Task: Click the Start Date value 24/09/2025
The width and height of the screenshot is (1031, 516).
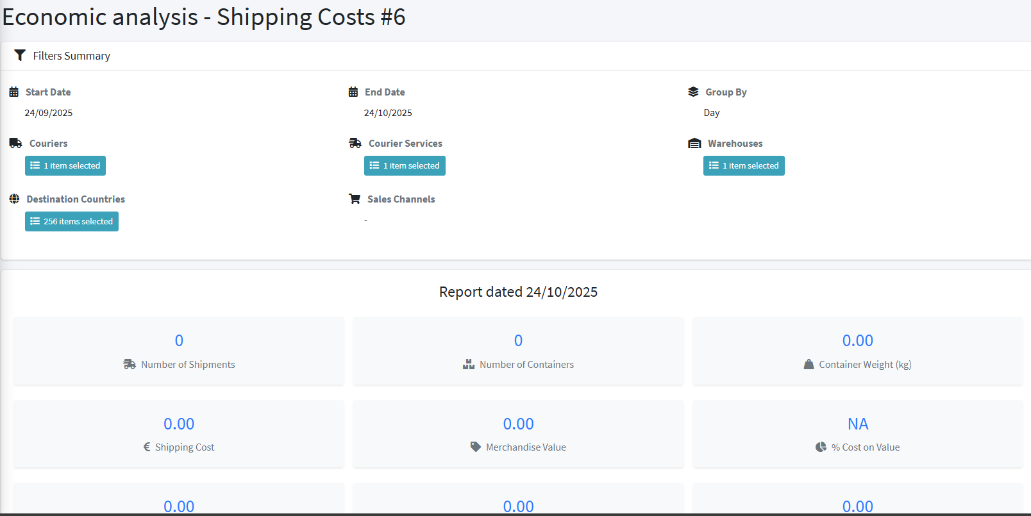Action: pyautogui.click(x=49, y=113)
